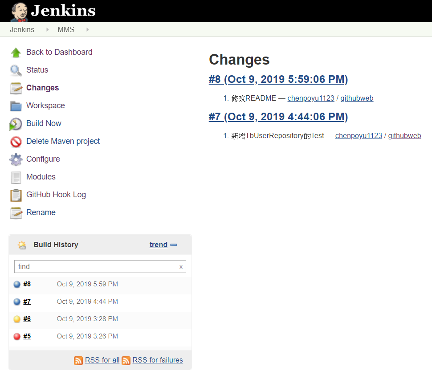Select Rename in the sidebar
The height and width of the screenshot is (379, 432).
pos(41,212)
